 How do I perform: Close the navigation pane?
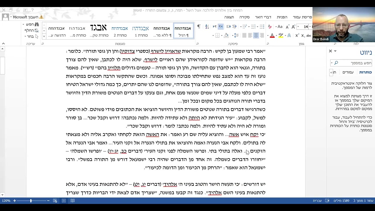click(330, 51)
